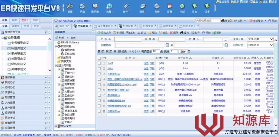Click 修改 edit toolbar button
Image resolution: width=279 pixels, height=137 pixels.
tap(163, 33)
